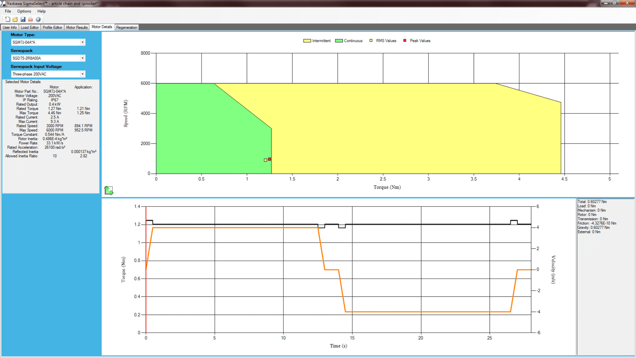636x358 pixels.
Task: Click the Continuous green legend swatch
Action: pos(339,41)
